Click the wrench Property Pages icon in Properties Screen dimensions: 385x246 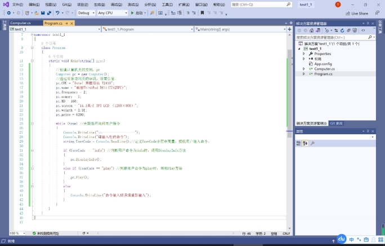(312, 143)
